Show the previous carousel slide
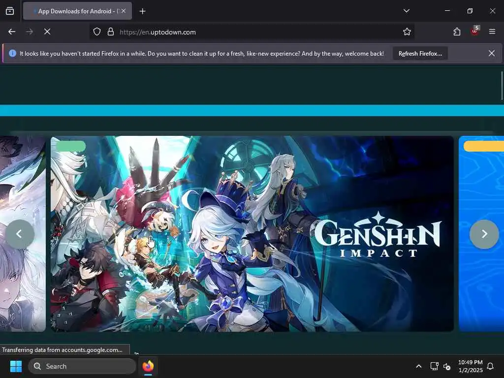The image size is (504, 378). [x=20, y=234]
